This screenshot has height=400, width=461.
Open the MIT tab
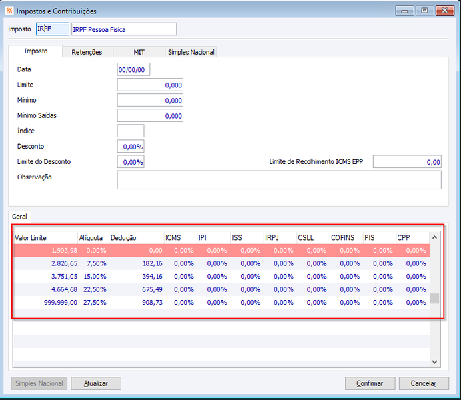(139, 52)
